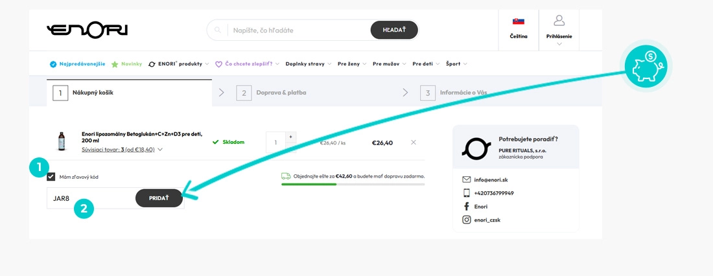Open enori_czsk Instagram link
The image size is (713, 276).
pos(487,220)
